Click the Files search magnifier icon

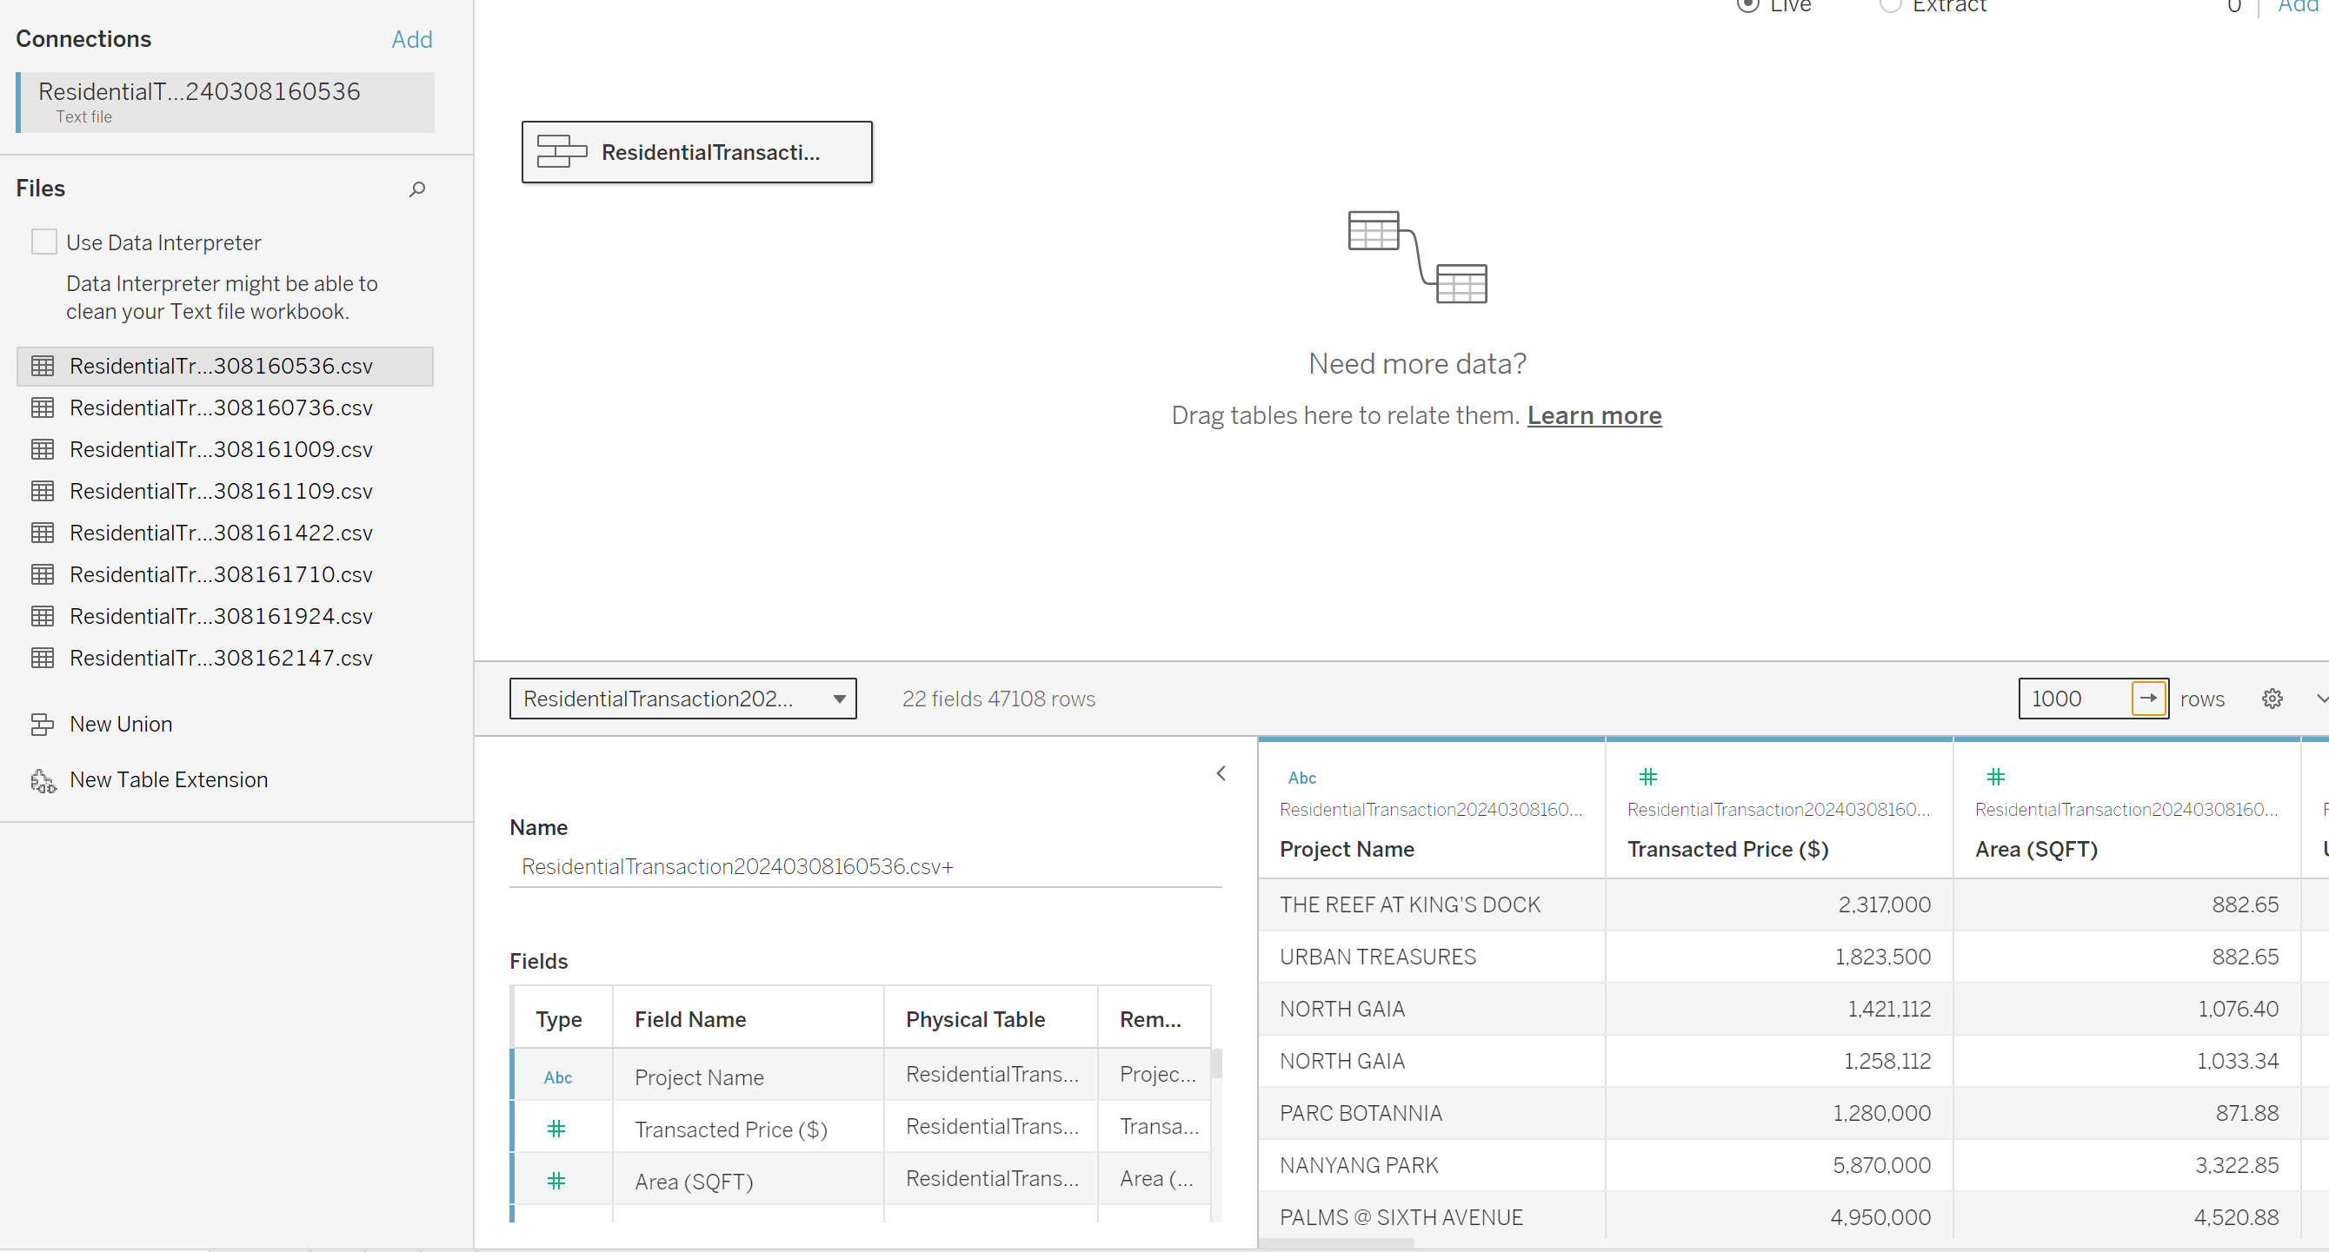(416, 189)
